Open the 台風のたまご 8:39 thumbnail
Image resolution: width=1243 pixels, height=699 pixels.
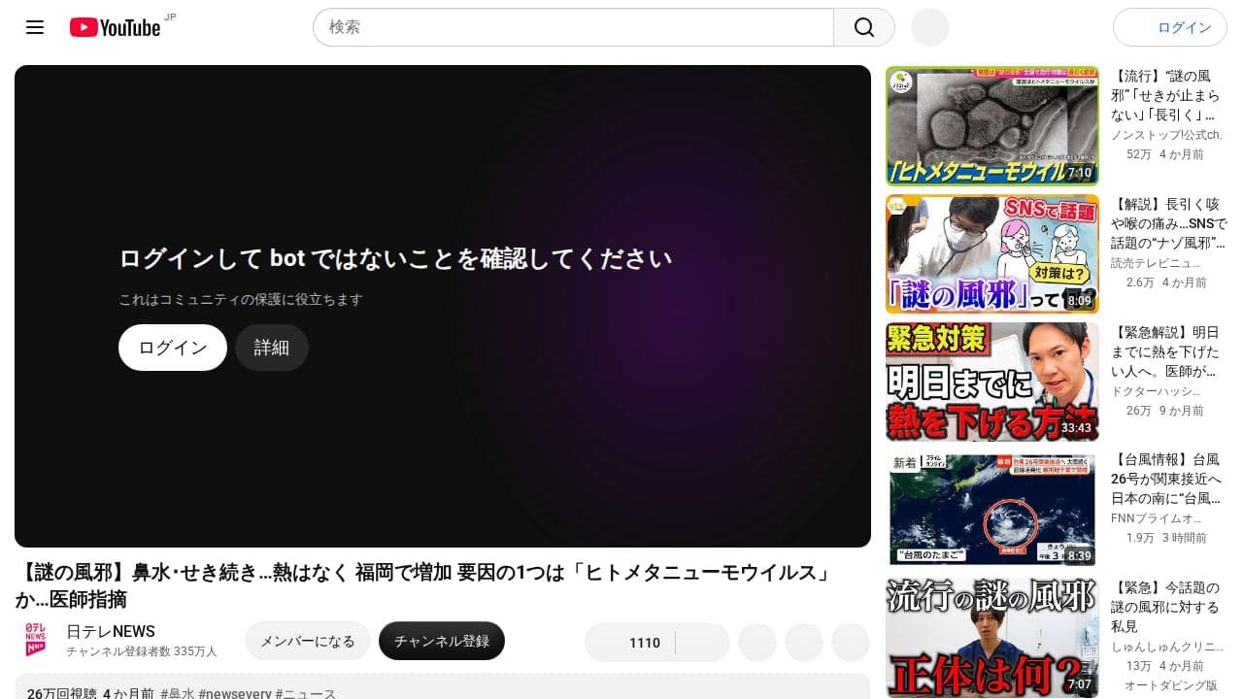point(992,511)
